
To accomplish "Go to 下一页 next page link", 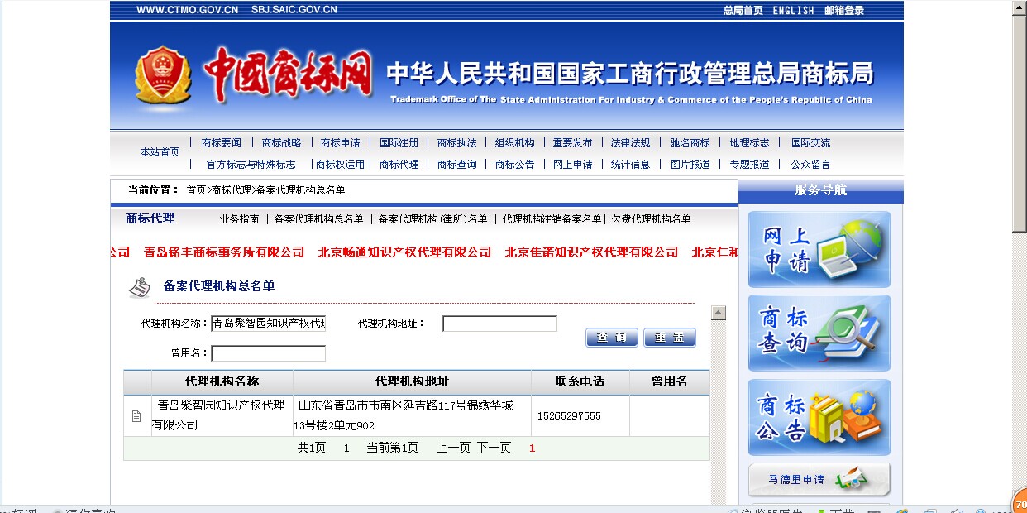I will [494, 448].
